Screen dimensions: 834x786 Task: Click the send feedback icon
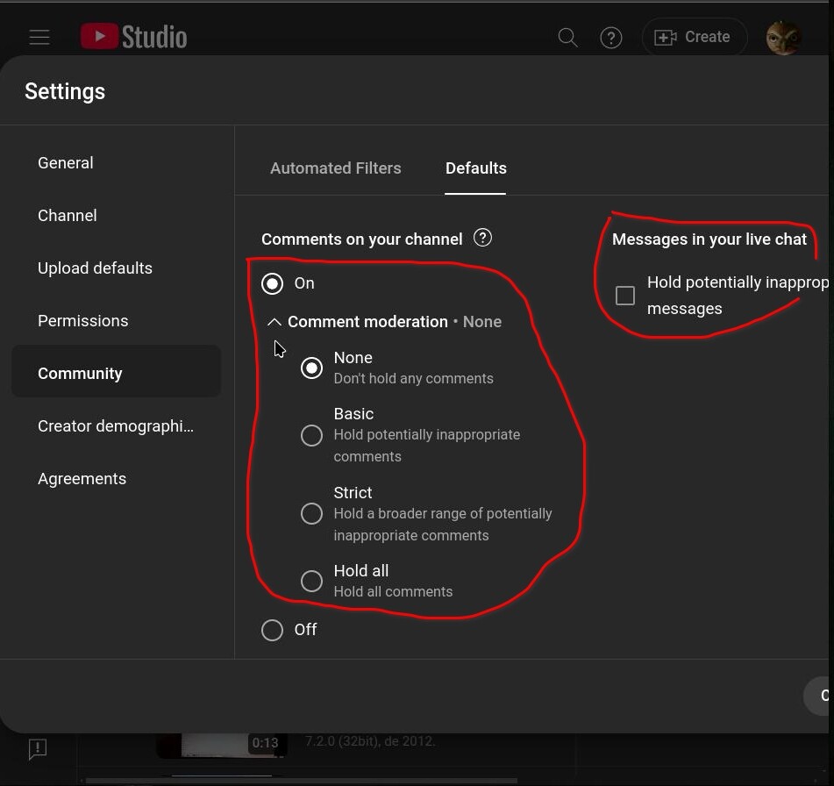[x=38, y=748]
